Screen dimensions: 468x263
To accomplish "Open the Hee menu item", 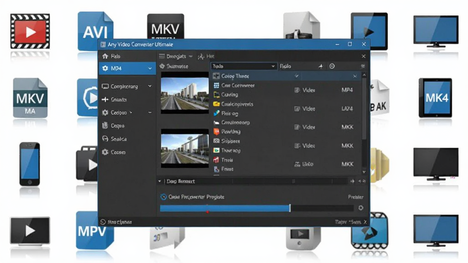I will tap(210, 56).
